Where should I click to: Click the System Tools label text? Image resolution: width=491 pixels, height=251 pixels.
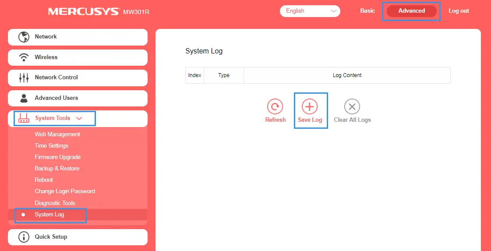point(53,118)
